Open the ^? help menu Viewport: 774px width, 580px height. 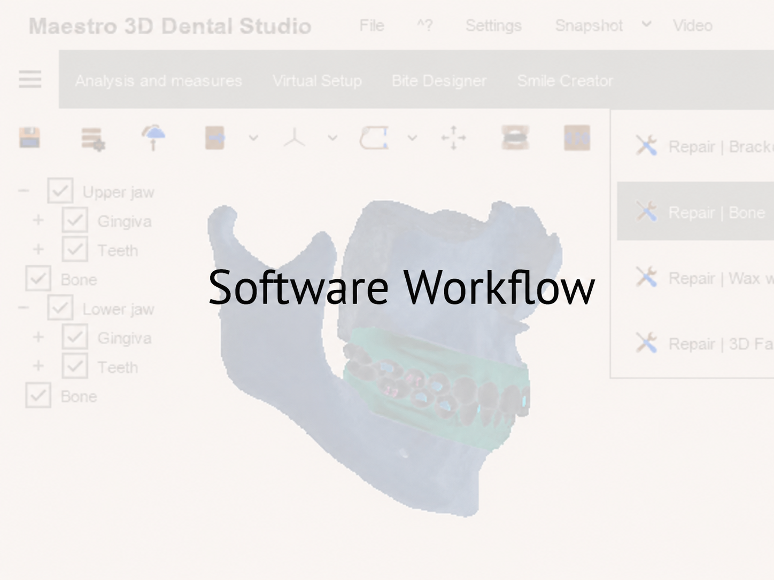pyautogui.click(x=425, y=25)
